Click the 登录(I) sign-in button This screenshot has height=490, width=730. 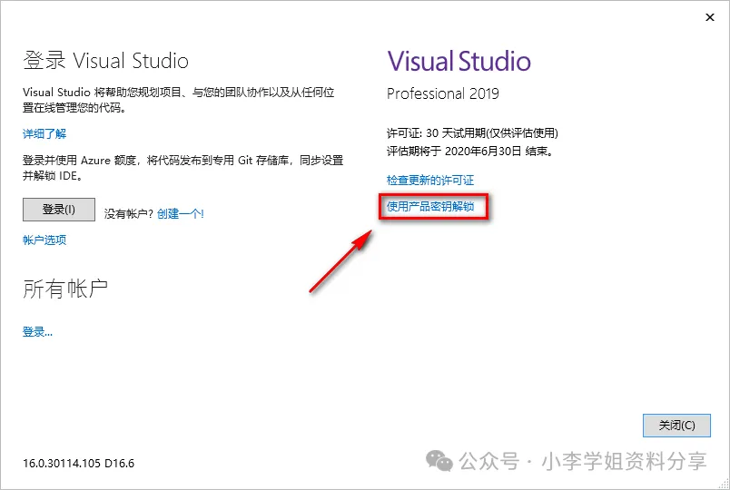59,210
